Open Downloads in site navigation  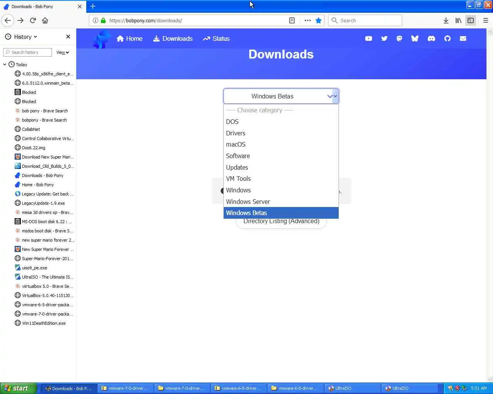tap(173, 38)
